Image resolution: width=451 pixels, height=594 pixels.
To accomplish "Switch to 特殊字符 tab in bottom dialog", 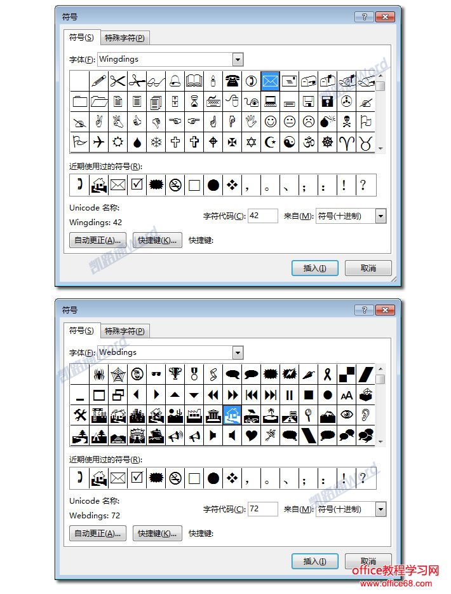I will tap(125, 331).
